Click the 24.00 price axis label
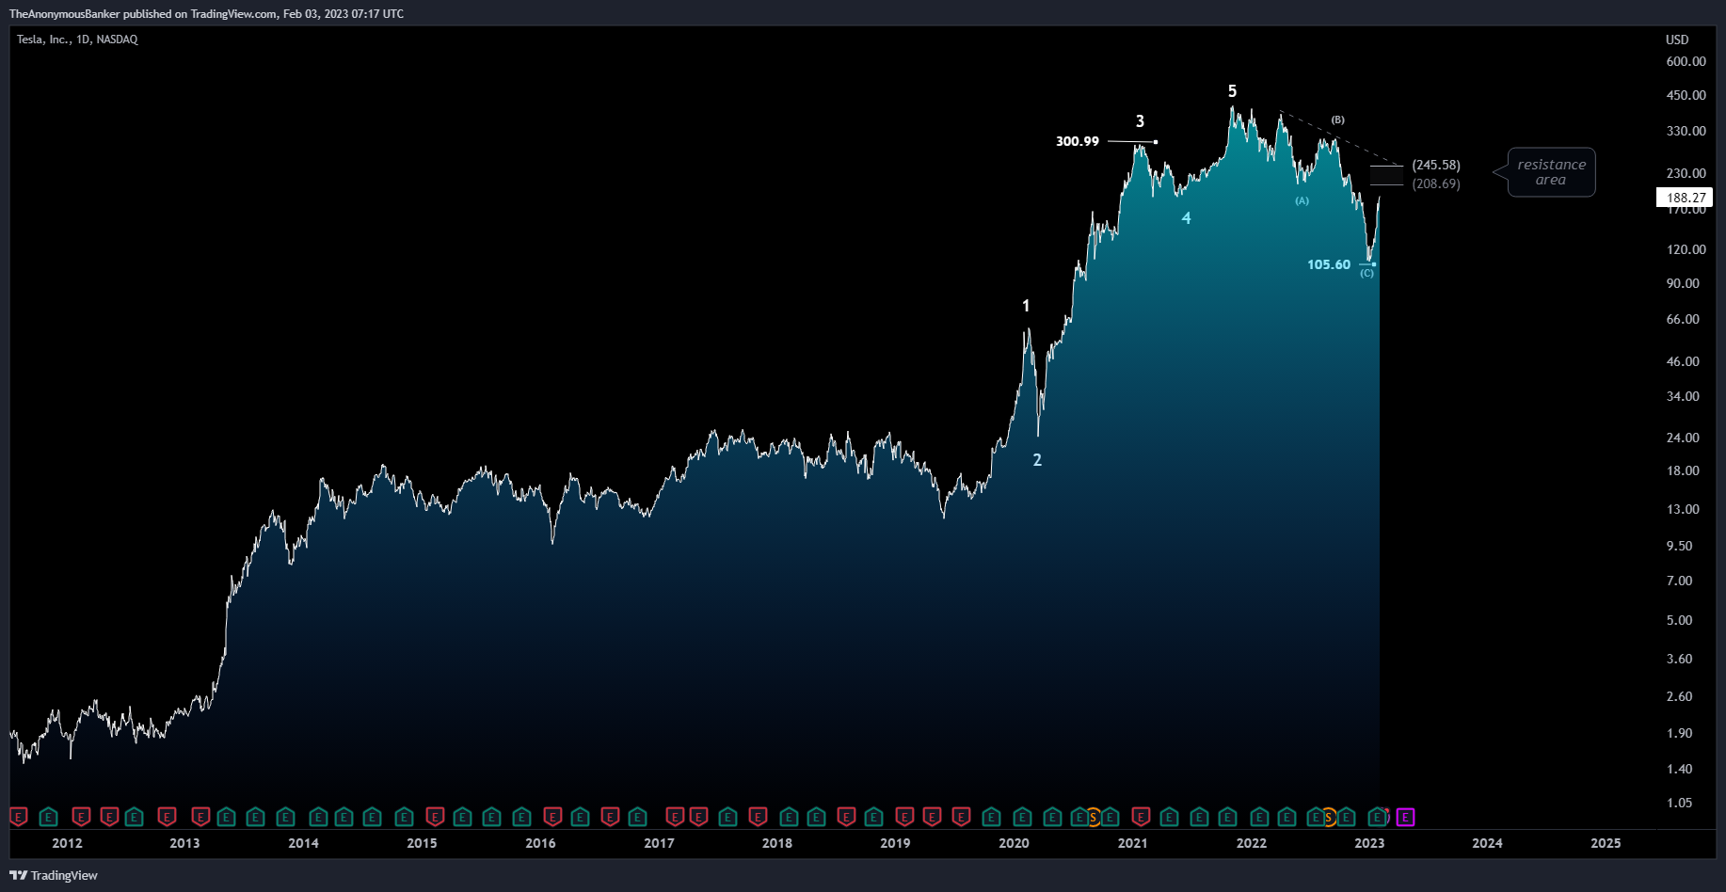Screen dimensions: 1726x892 (1683, 438)
